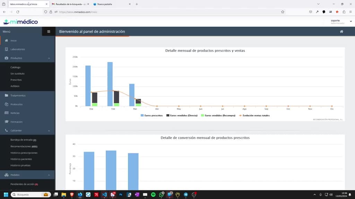Switch to Resultados de la búsqueda tab
The width and height of the screenshot is (355, 199).
click(70, 4)
